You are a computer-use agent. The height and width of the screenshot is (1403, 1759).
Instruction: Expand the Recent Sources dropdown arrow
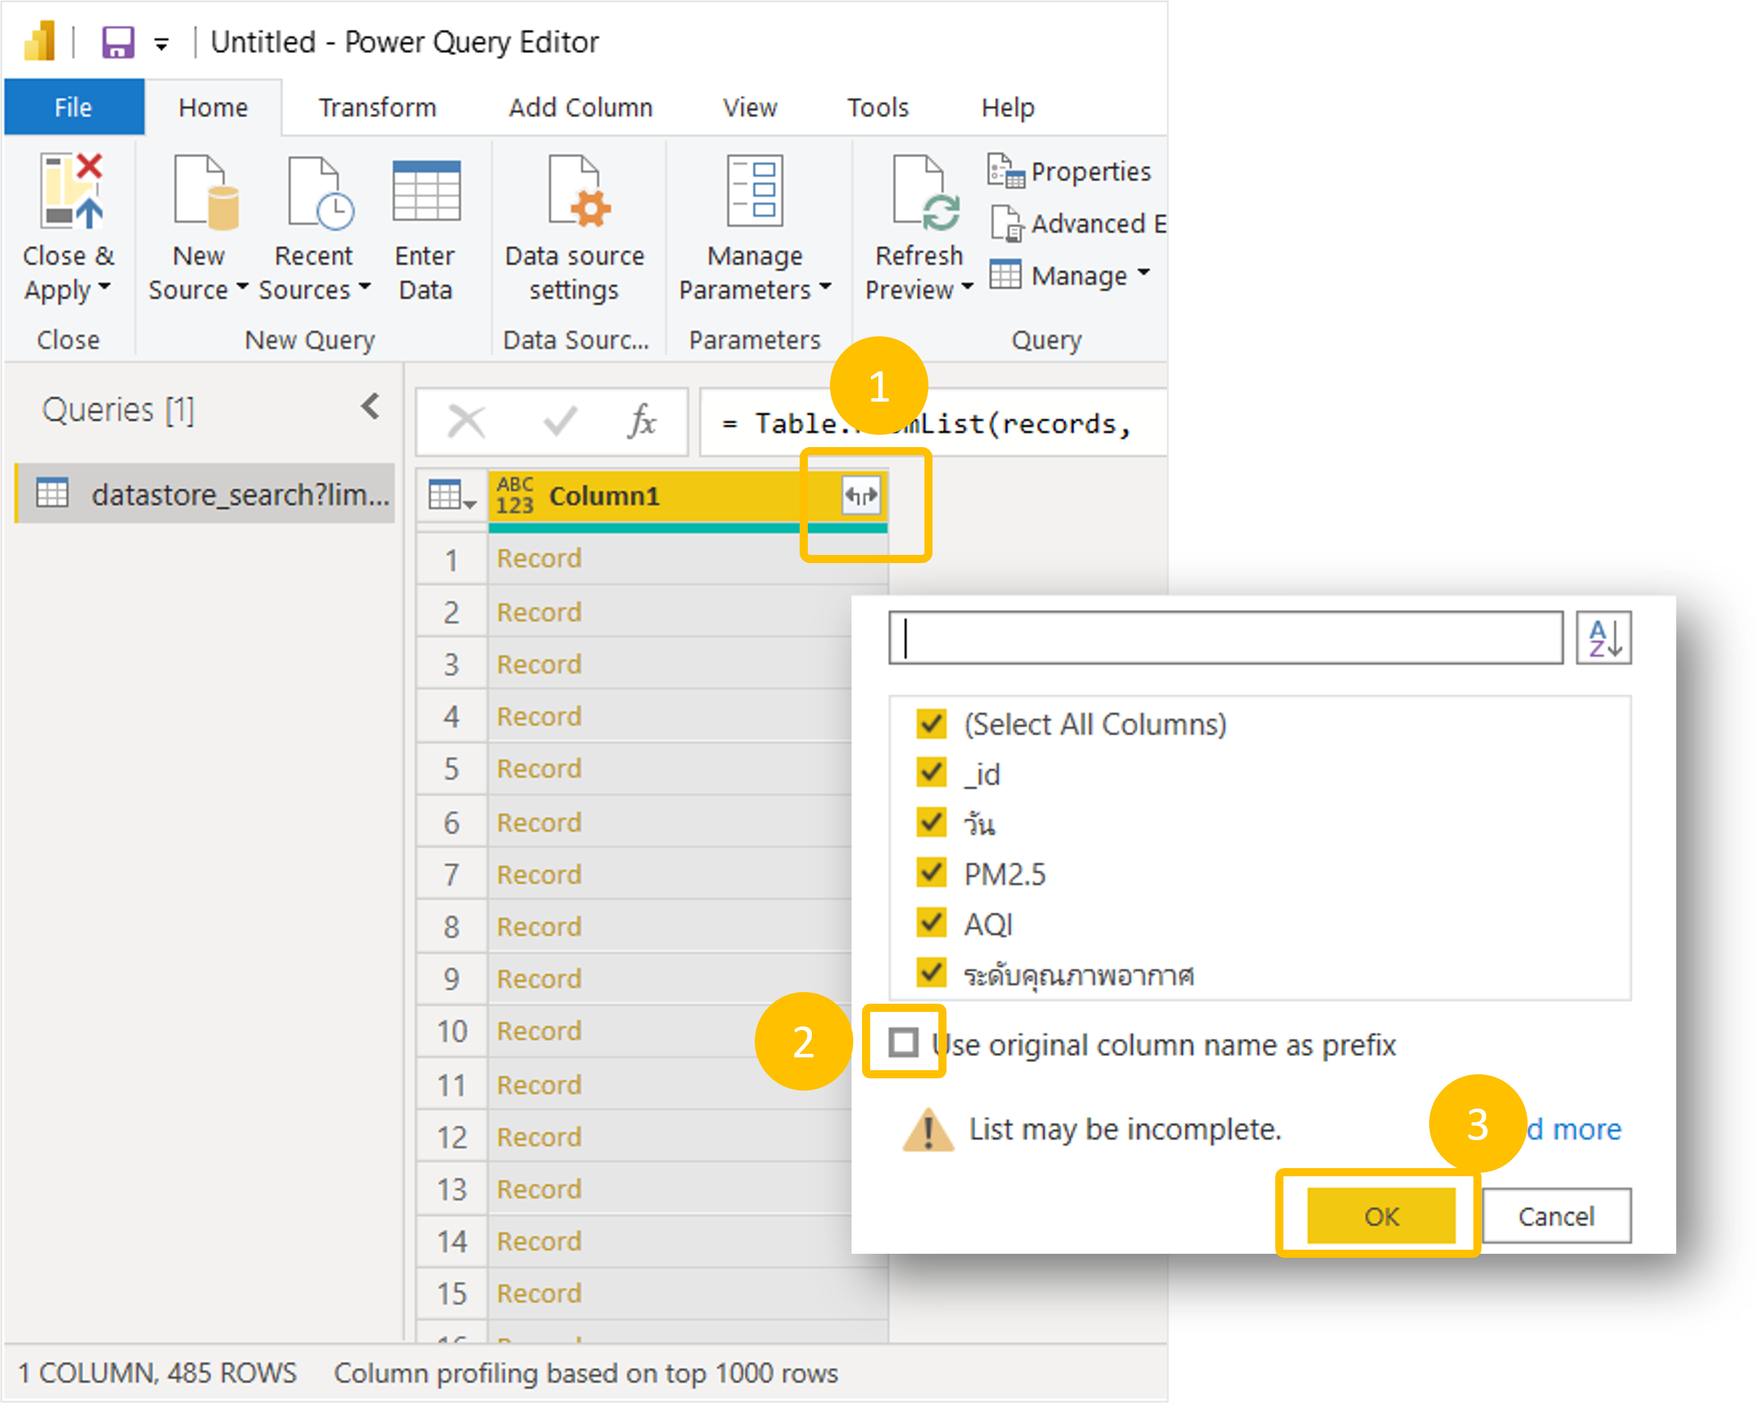click(365, 286)
